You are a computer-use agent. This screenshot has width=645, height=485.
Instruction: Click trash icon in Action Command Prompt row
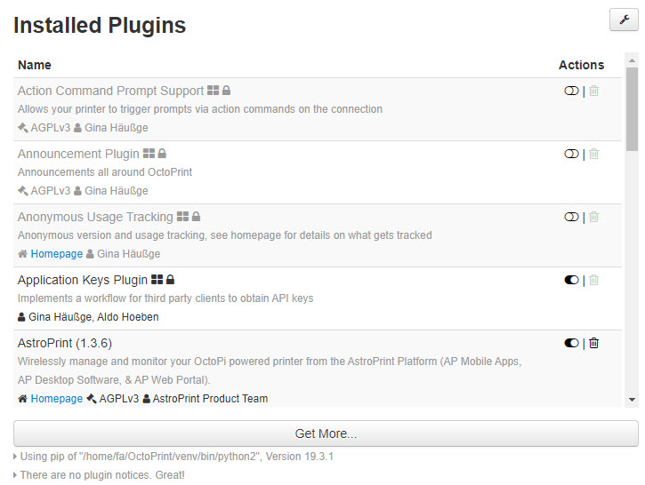[x=593, y=91]
